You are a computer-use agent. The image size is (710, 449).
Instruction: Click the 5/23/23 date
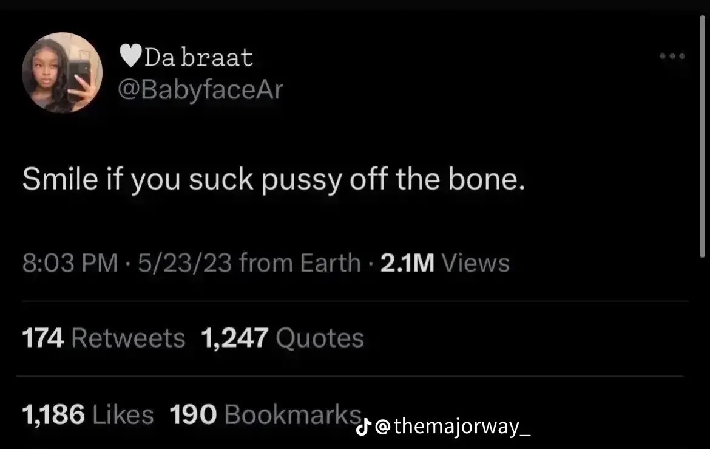coord(185,263)
